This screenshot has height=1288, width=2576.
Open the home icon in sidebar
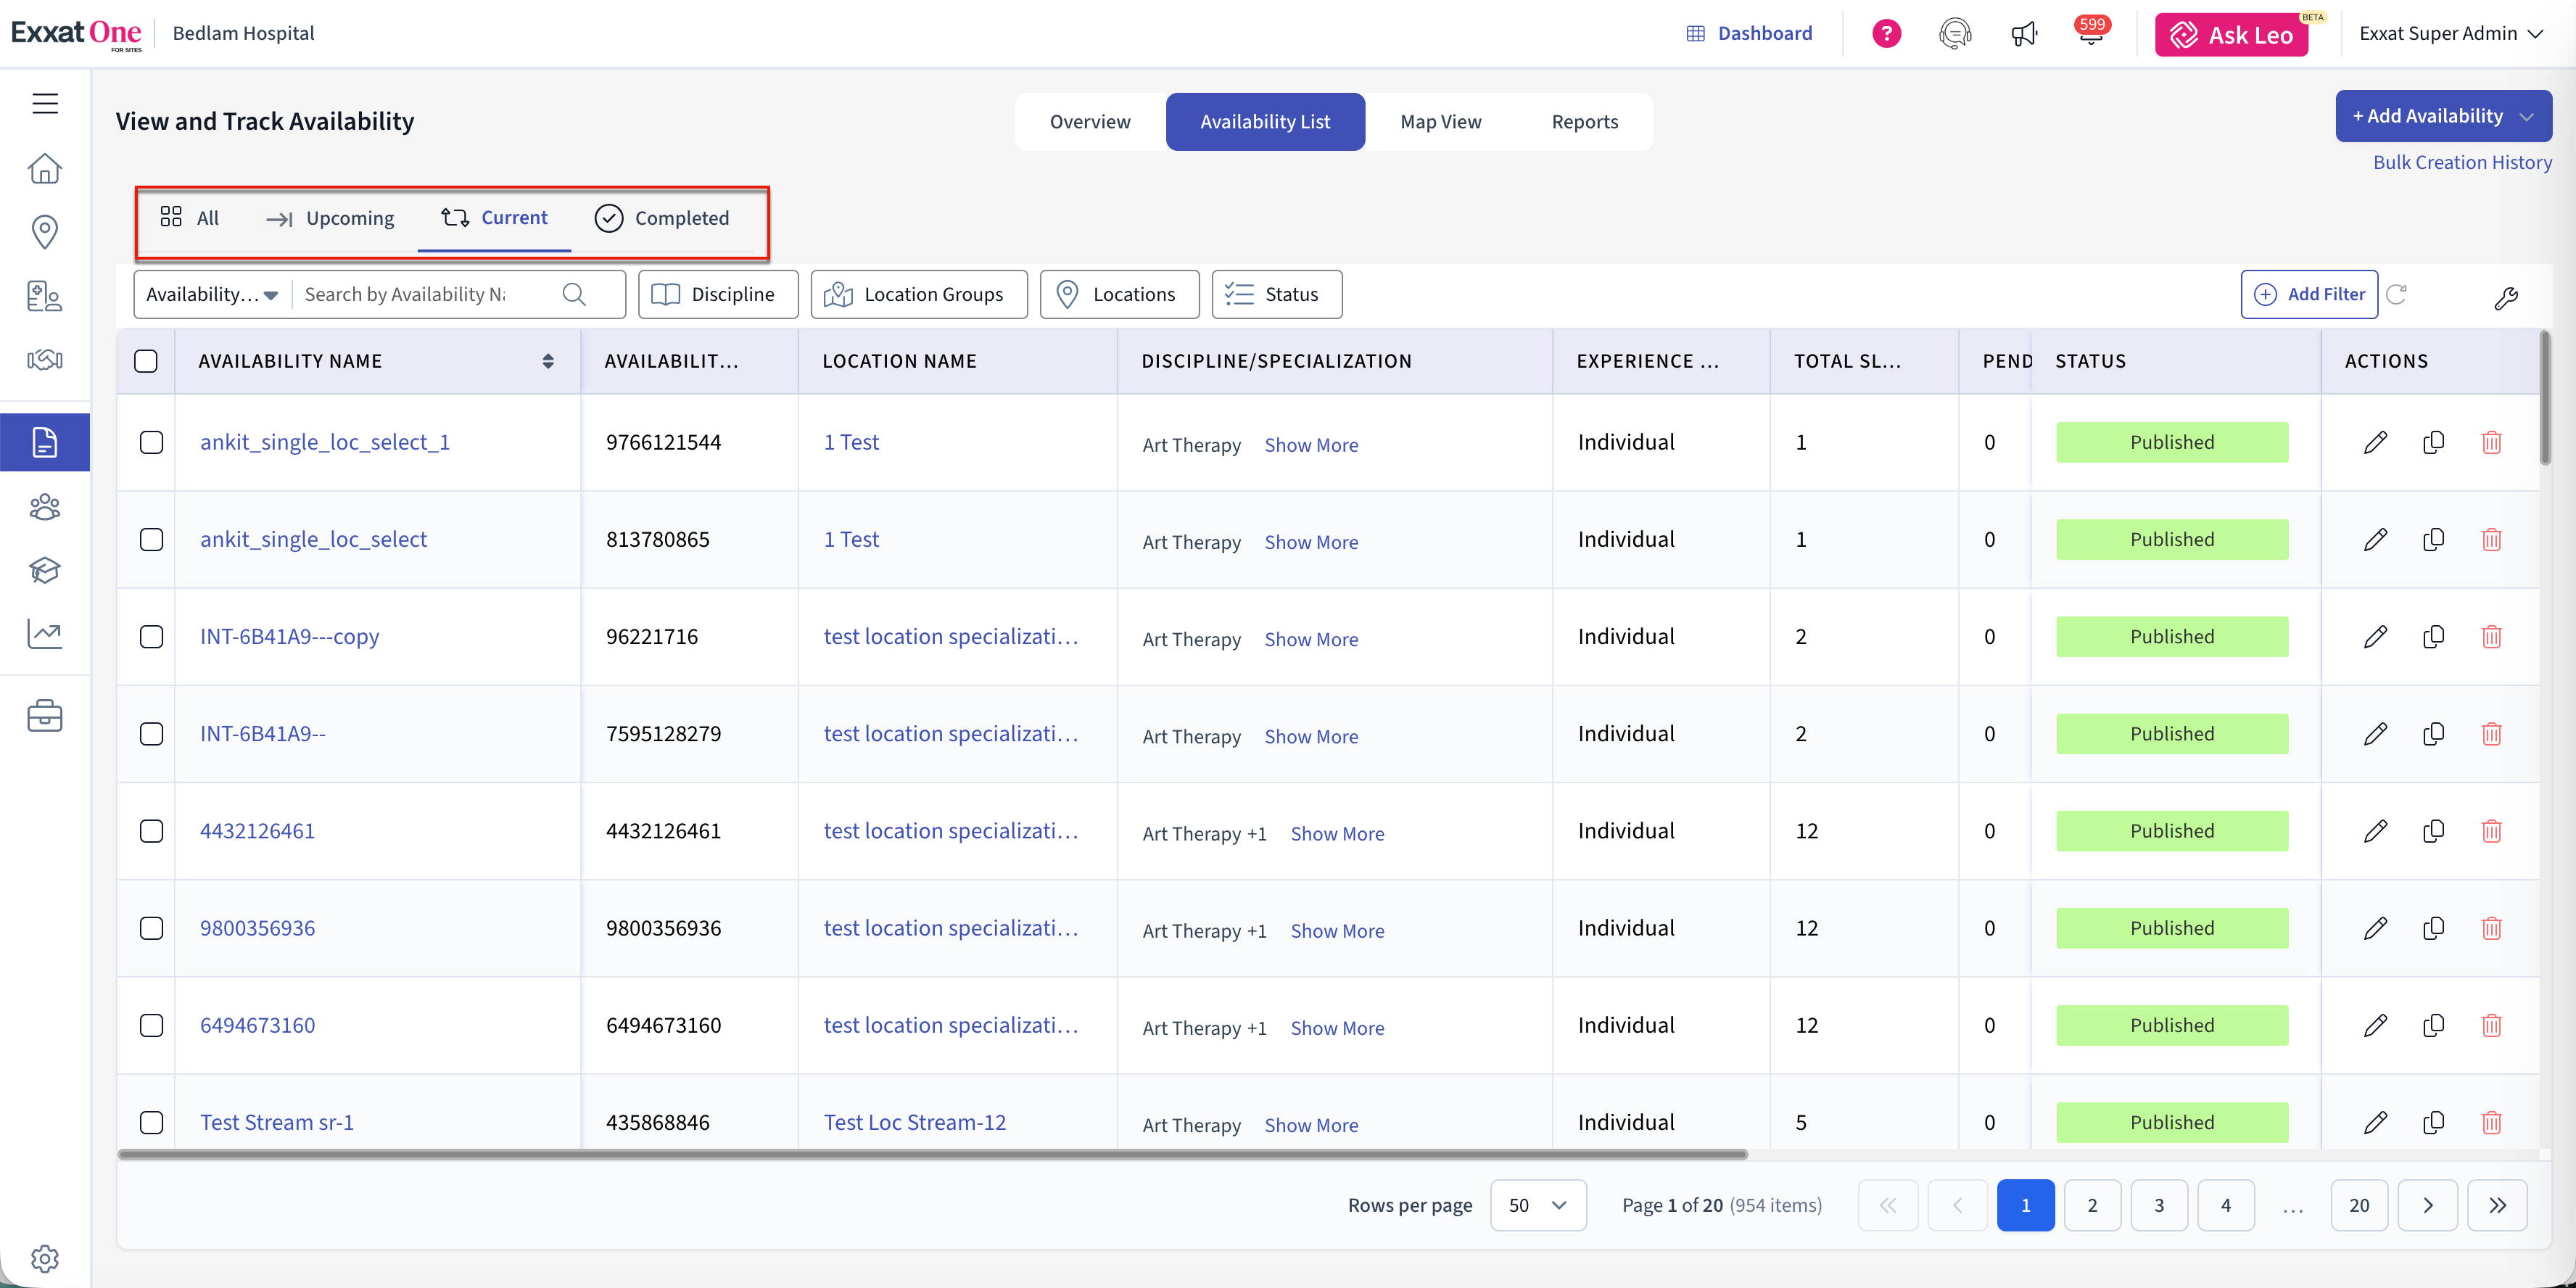45,168
